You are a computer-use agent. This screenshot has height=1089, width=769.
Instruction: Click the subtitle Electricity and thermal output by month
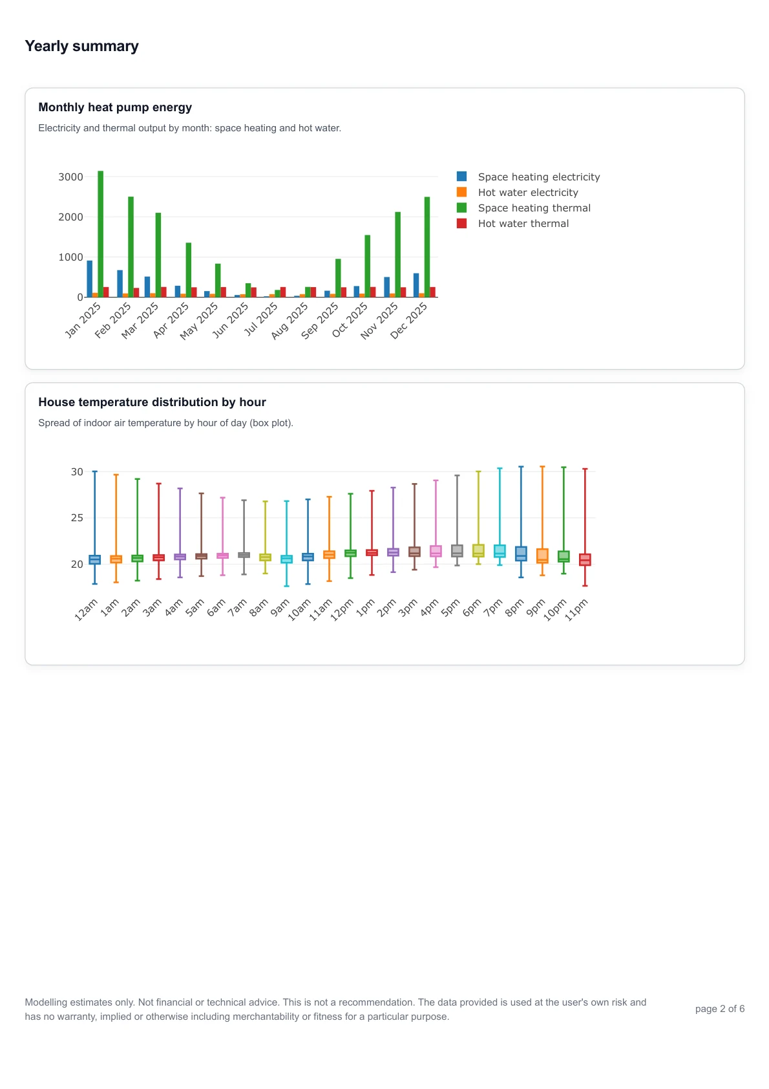coord(190,128)
